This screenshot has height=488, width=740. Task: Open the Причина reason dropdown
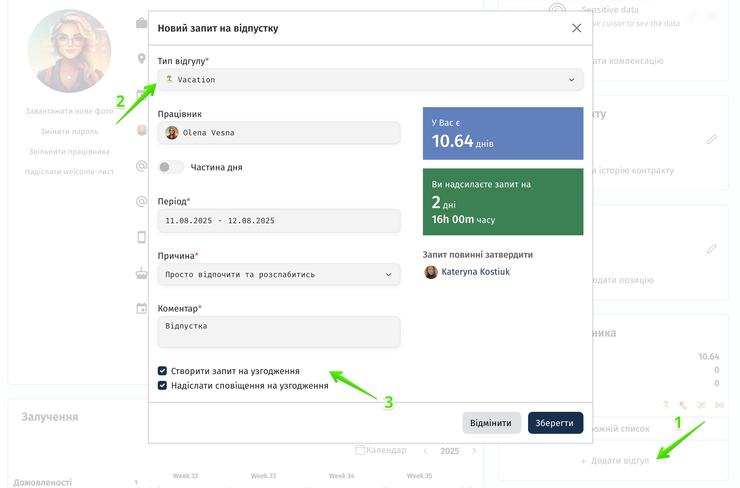279,274
